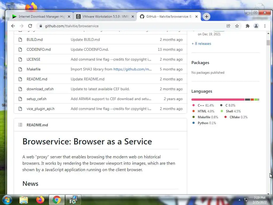The width and height of the screenshot is (273, 205).
Task: Switch to VMware Workstation 5.5.9 tab
Action: pyautogui.click(x=105, y=17)
